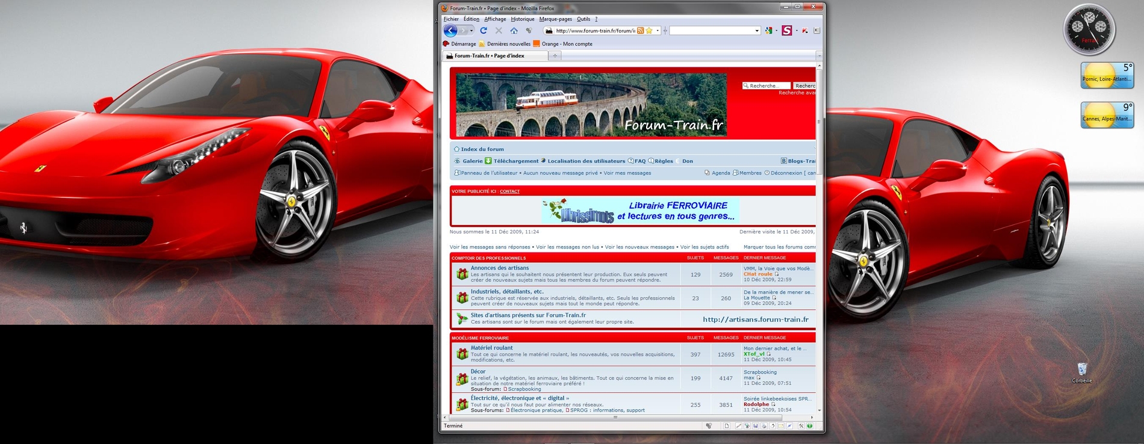This screenshot has width=1144, height=444.
Task: Bookmark this page with the star icon
Action: [649, 31]
